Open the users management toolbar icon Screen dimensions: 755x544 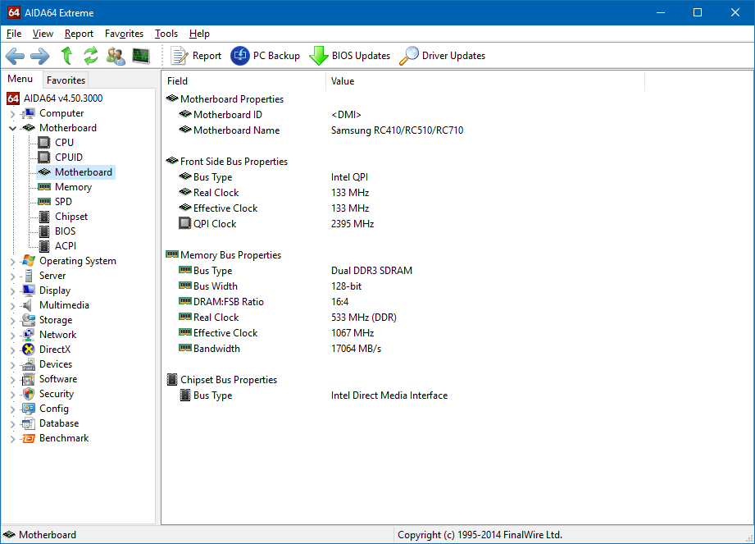[x=116, y=56]
